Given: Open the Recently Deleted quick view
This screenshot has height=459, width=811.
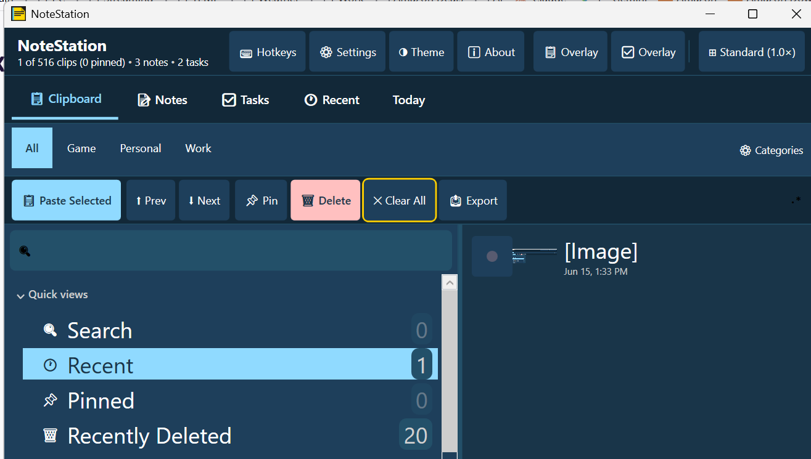Looking at the screenshot, I should point(230,436).
